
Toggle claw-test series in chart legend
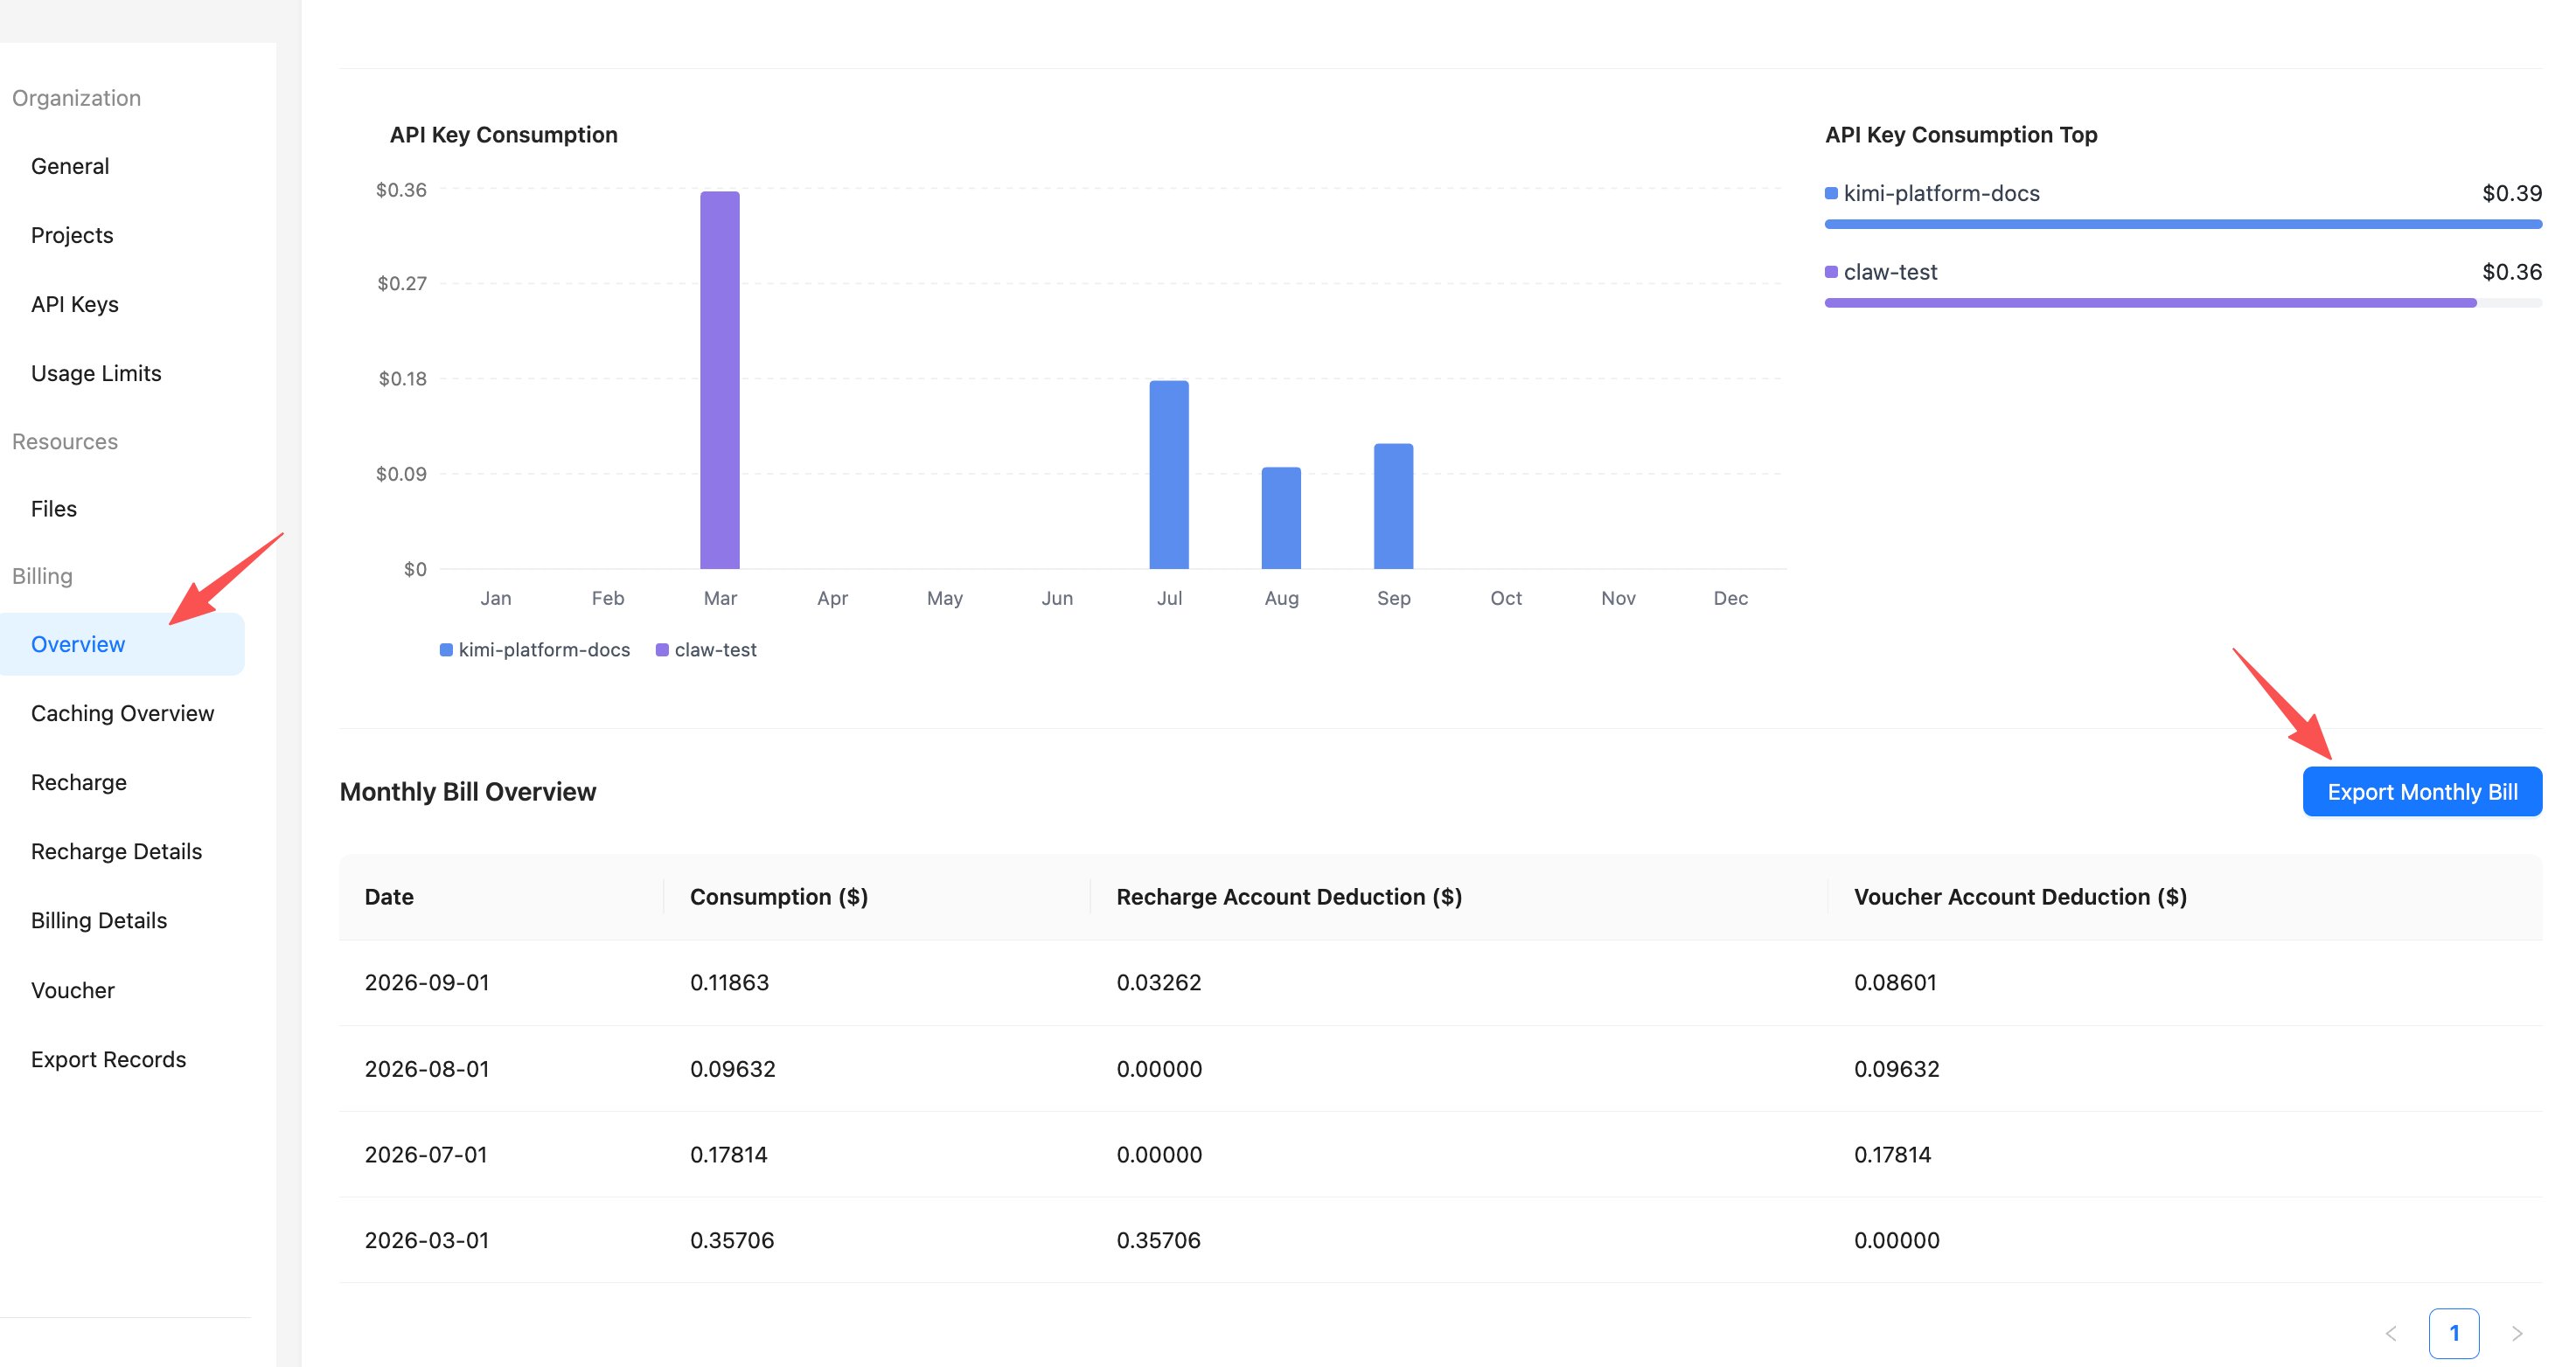706,649
